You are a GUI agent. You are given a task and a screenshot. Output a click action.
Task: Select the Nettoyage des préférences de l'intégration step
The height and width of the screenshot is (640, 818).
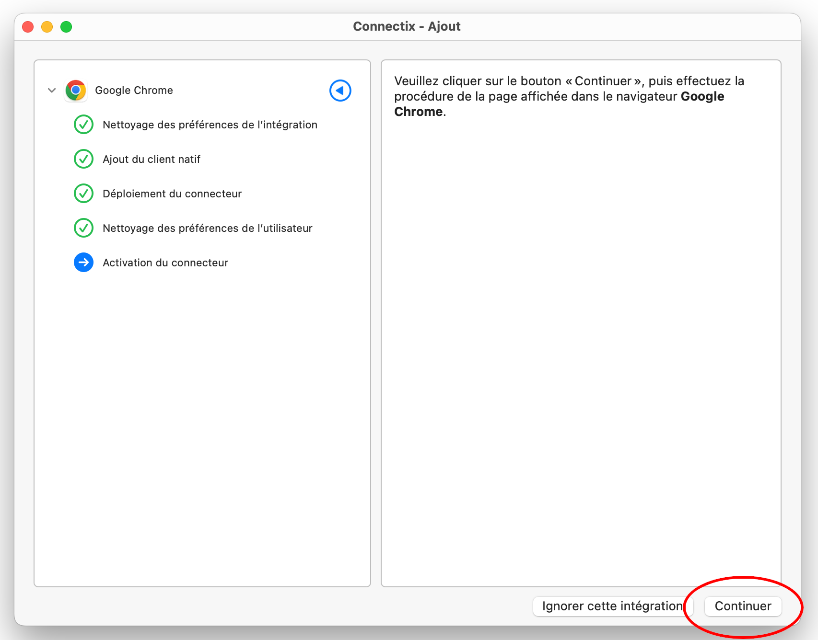point(210,125)
